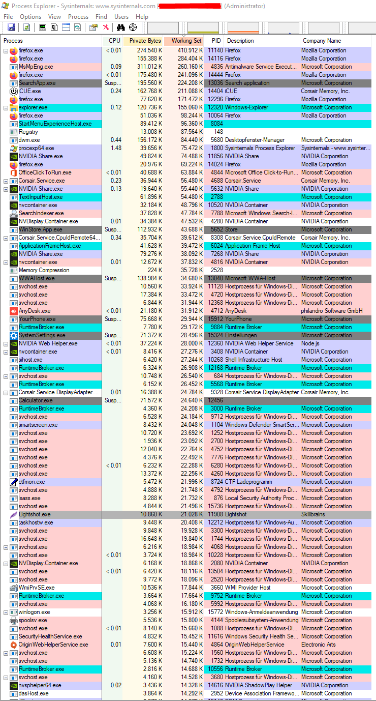Image resolution: width=376 pixels, height=701 pixels.
Task: Click the WmiPrvSE.exe process icon
Action: 14,588
